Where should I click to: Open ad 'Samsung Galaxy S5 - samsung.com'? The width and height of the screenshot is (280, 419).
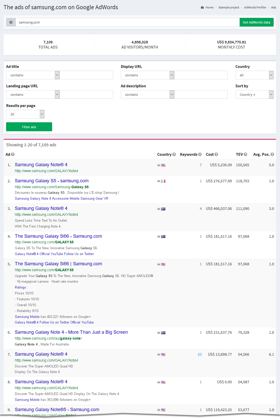52,181
